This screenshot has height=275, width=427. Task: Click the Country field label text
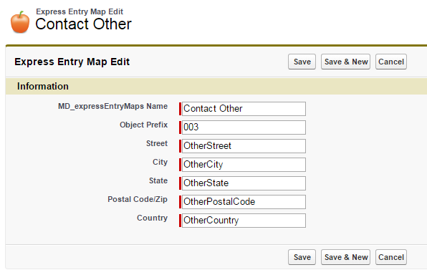(x=152, y=218)
